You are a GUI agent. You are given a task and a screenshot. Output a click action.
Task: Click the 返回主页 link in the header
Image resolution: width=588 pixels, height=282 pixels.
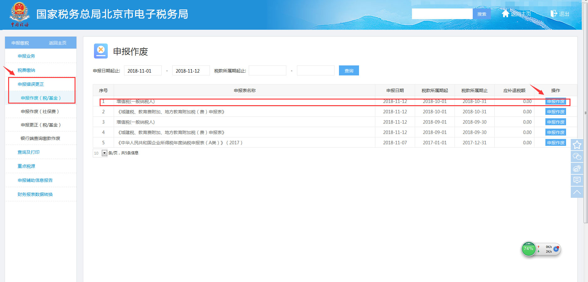tap(521, 14)
